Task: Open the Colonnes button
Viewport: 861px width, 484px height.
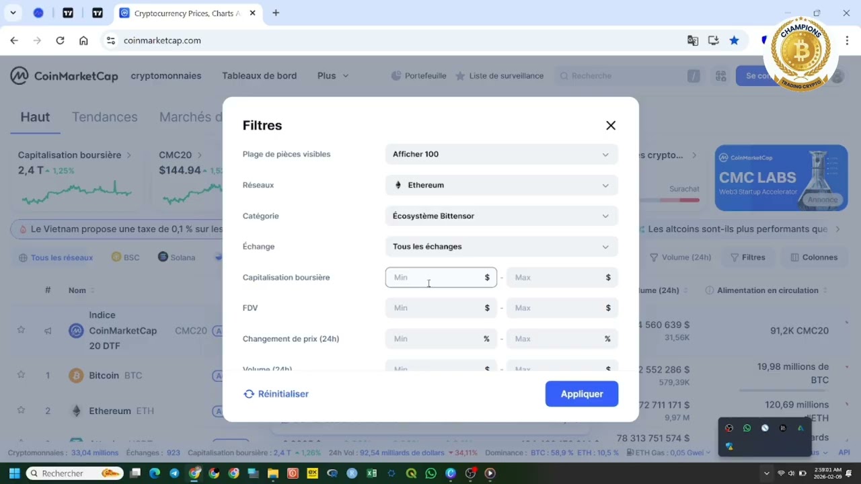Action: (x=814, y=257)
